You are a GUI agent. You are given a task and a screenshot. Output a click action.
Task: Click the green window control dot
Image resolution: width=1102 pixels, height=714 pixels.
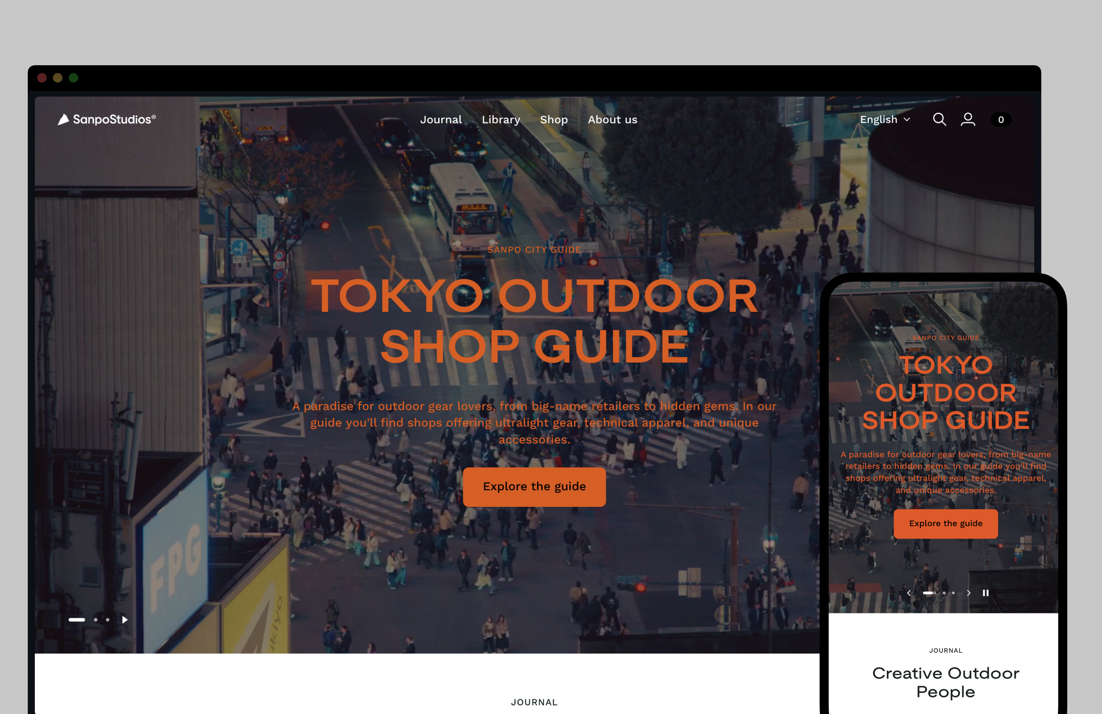(74, 78)
